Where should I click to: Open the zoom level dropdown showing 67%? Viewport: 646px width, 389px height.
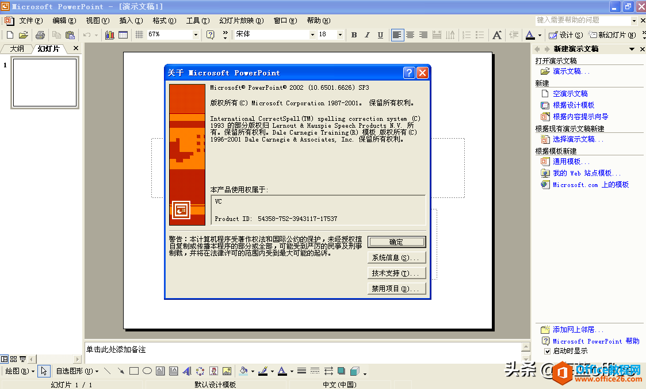[x=196, y=35]
